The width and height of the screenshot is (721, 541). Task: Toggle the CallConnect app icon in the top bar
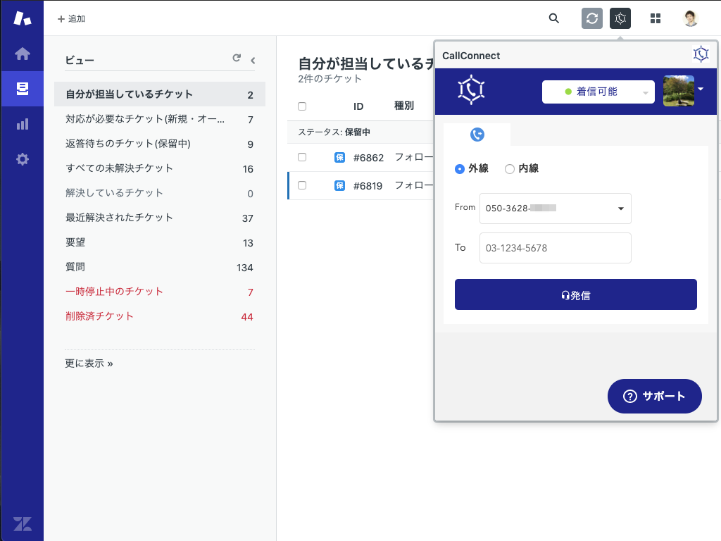[620, 18]
